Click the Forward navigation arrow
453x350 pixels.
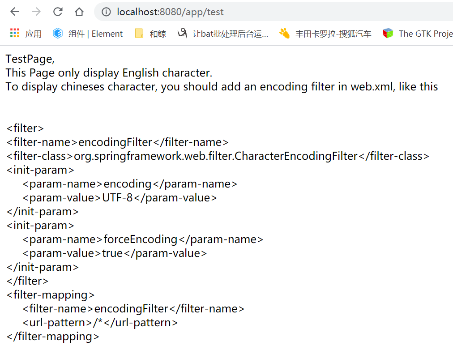(36, 12)
